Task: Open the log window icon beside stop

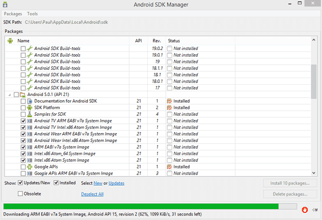Action: 315,210
